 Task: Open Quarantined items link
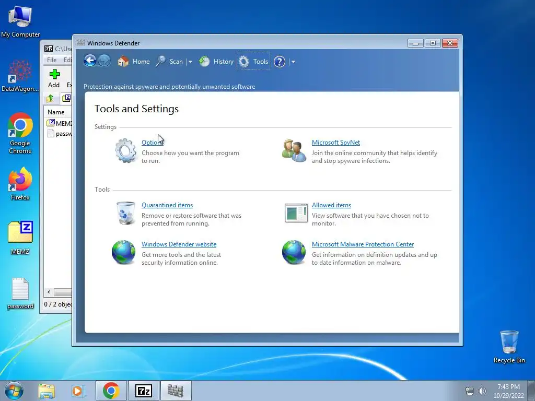pyautogui.click(x=167, y=205)
